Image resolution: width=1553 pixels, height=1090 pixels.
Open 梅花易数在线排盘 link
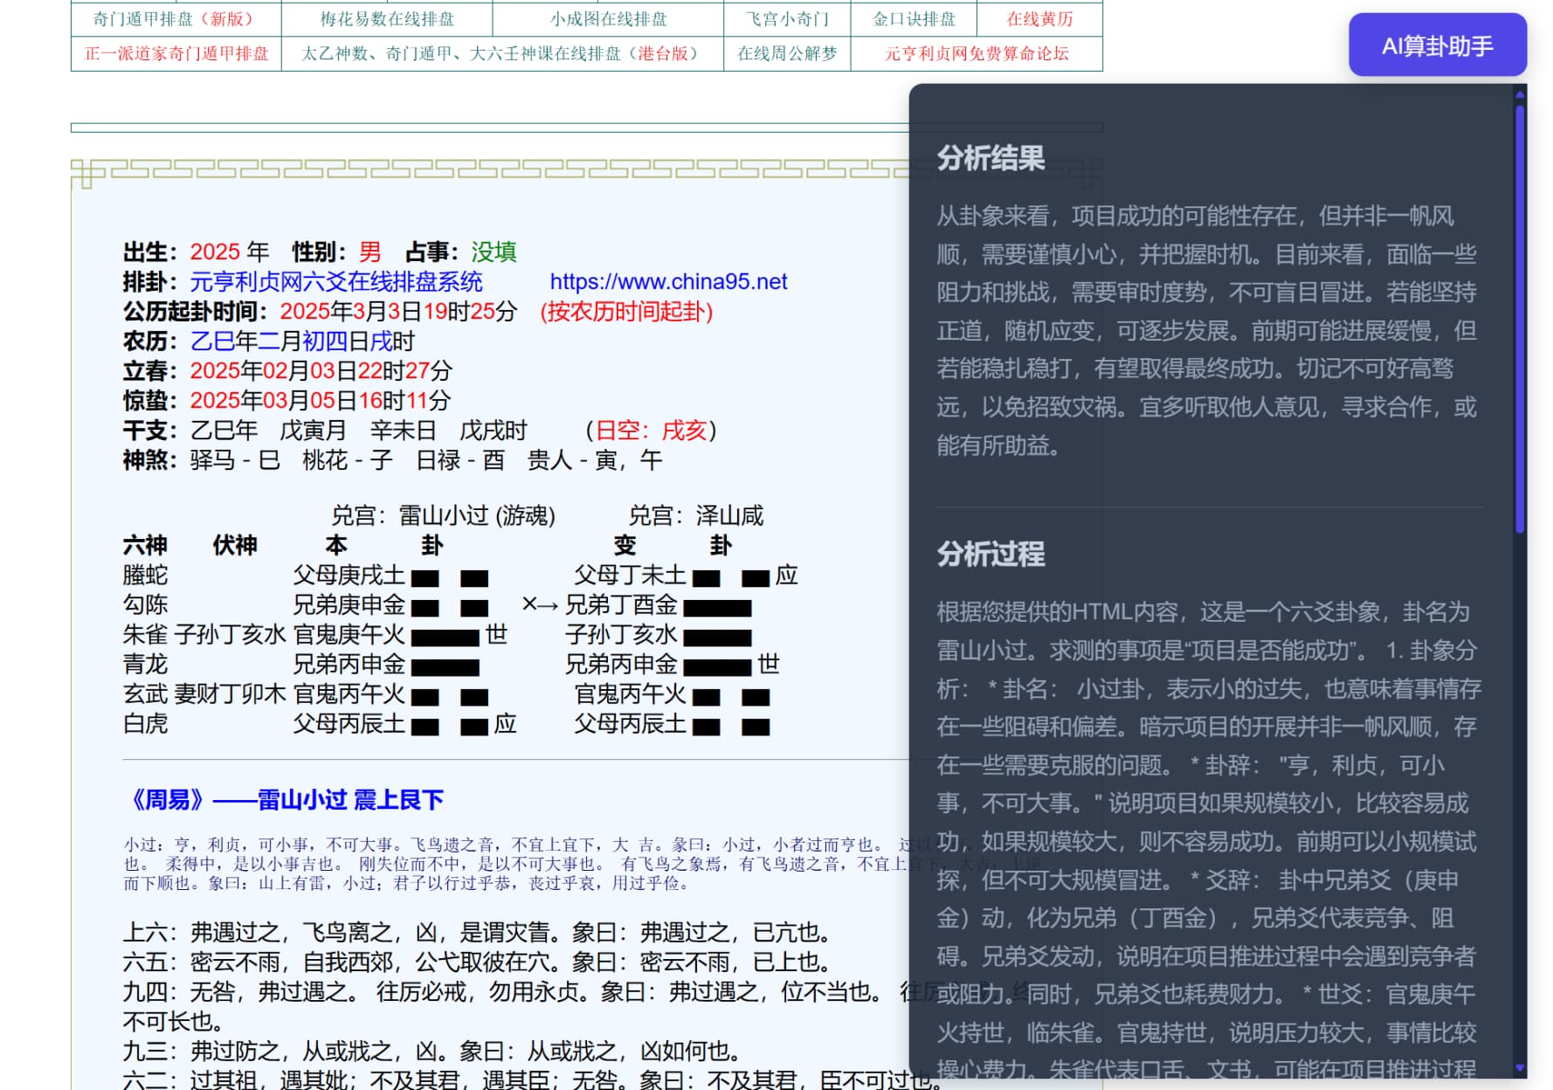[x=387, y=19]
